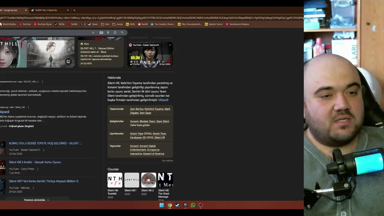Open the Sam Barlow designer link

(137, 109)
